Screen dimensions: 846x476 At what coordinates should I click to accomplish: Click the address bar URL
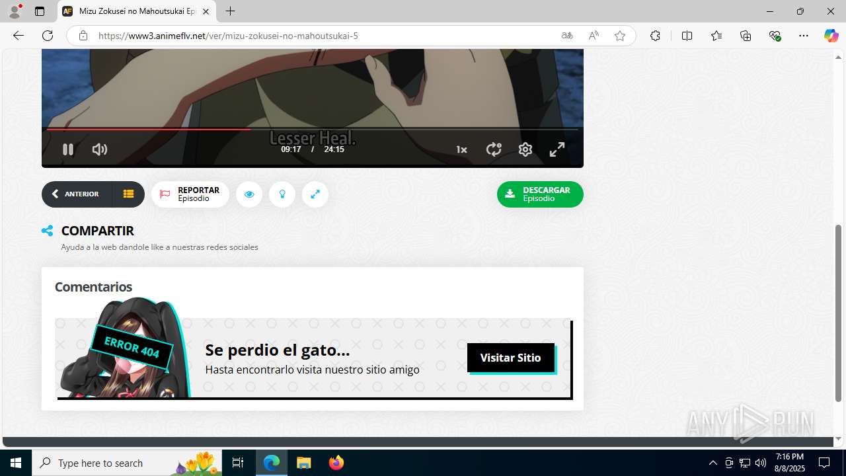point(228,36)
